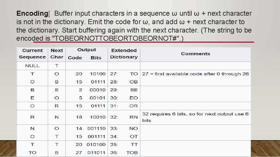
Task: Click the "Output" header label
Action: click(87, 50)
